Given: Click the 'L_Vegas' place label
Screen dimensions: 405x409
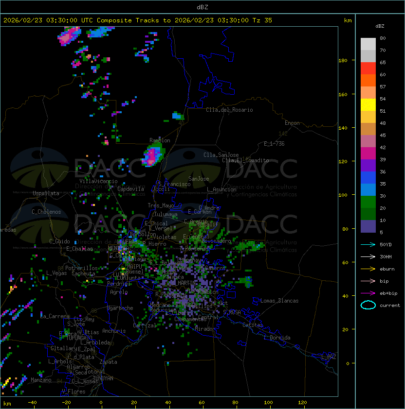Looking at the screenshot, I should coord(56,273).
